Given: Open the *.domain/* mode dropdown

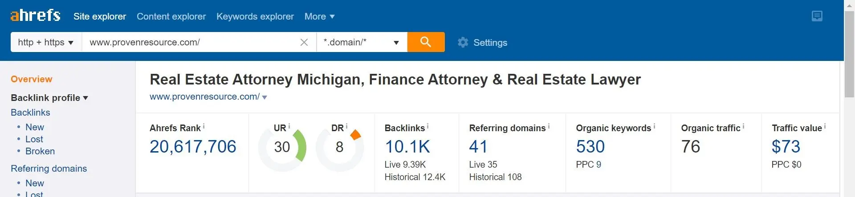Looking at the screenshot, I should coord(362,42).
